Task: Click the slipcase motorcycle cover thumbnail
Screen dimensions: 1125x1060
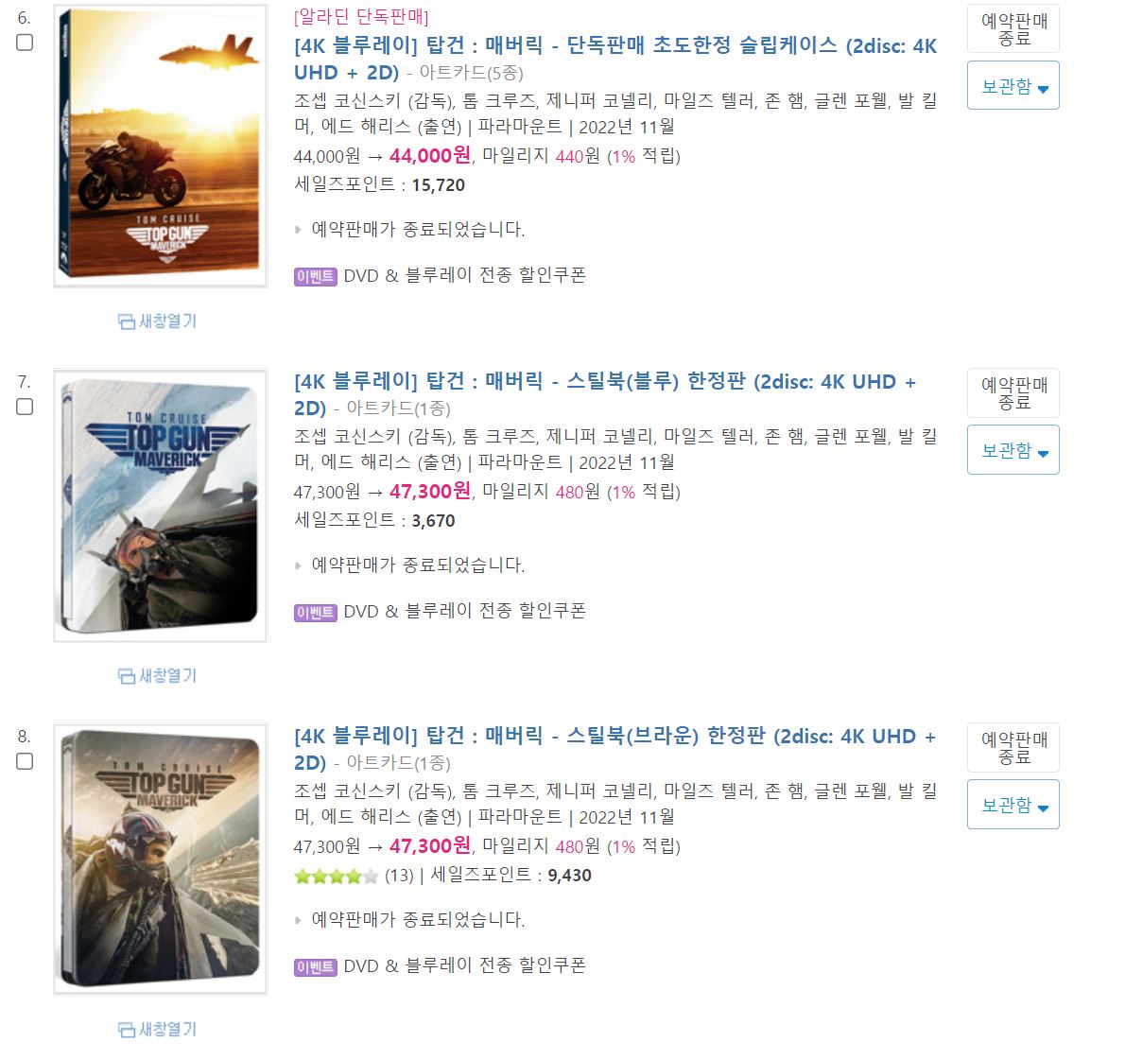Action: tap(160, 146)
